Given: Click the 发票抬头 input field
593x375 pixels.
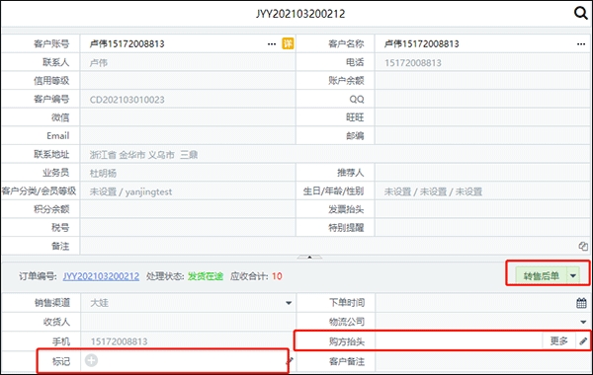Looking at the screenshot, I should [x=482, y=209].
